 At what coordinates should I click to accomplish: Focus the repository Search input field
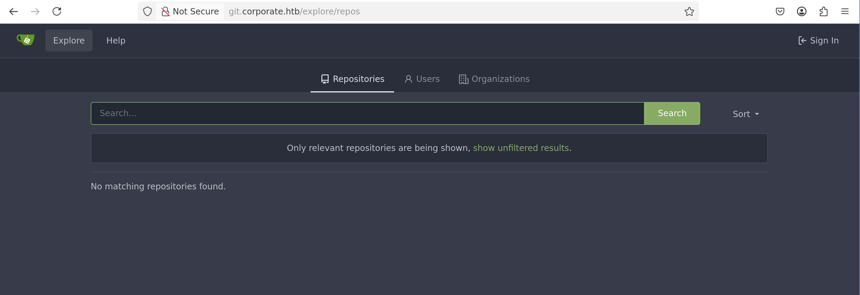coord(367,113)
